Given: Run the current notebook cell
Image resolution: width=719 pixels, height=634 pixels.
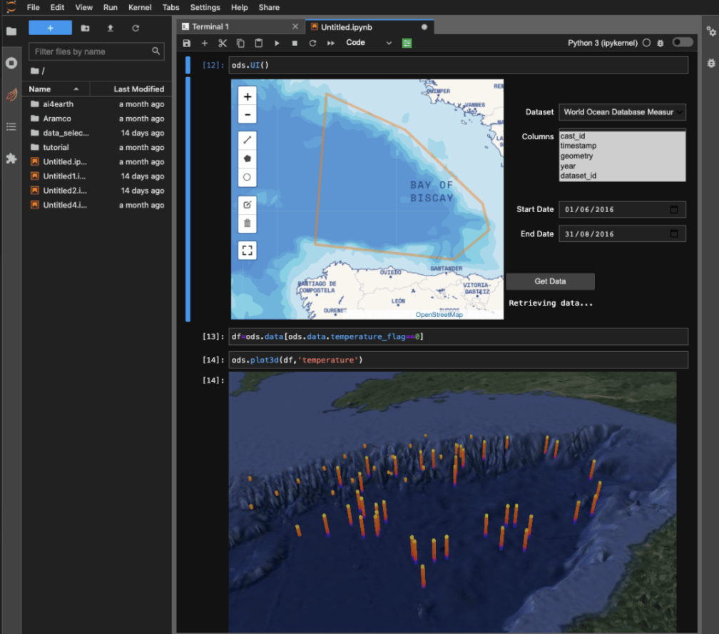Looking at the screenshot, I should pyautogui.click(x=277, y=43).
